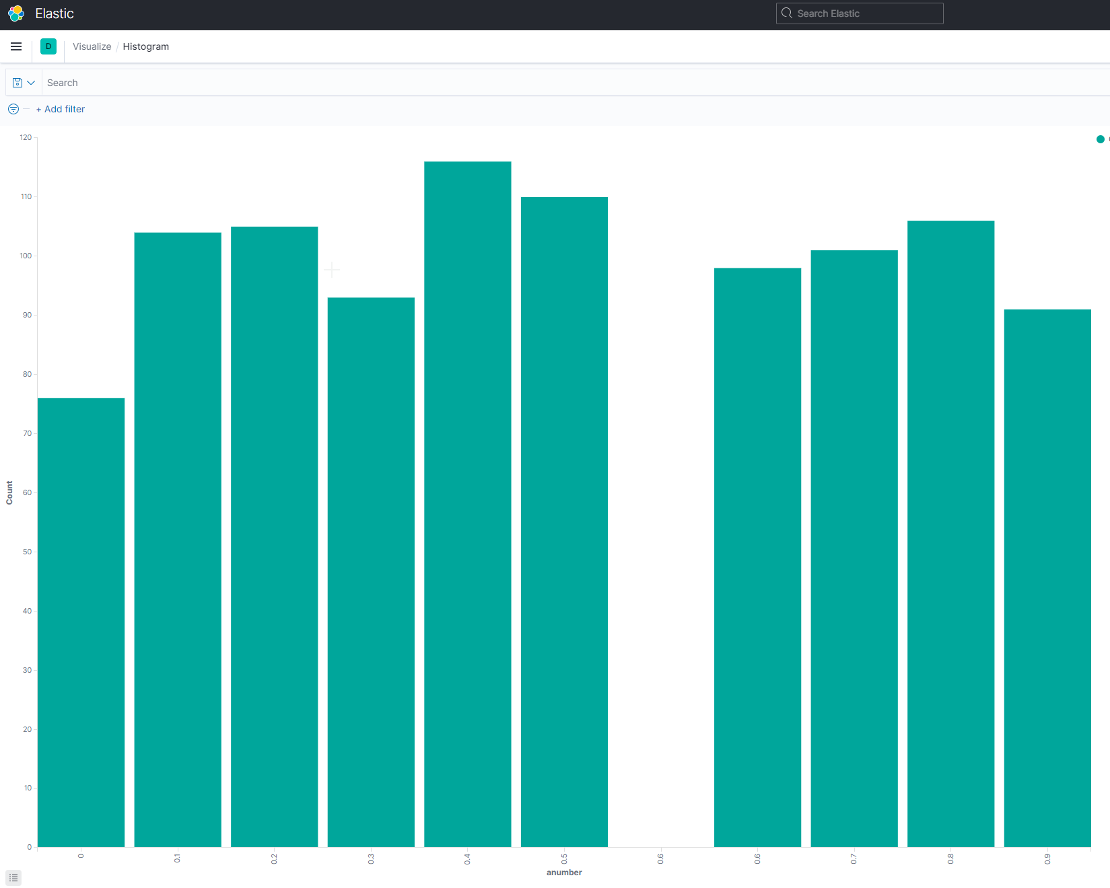Open the saved query management floppy-disk icon
This screenshot has width=1110, height=888.
18,82
